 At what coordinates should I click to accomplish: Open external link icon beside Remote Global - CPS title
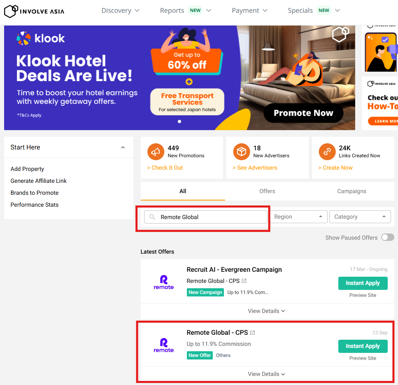[x=253, y=333]
